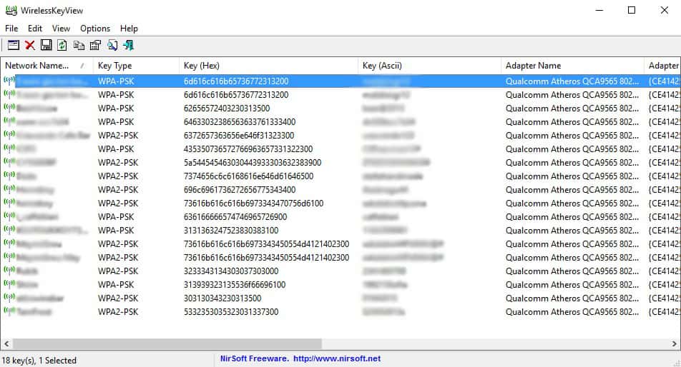Click wifi icon of row with key 3233343134303037303000
681x367 pixels.
tap(9, 270)
